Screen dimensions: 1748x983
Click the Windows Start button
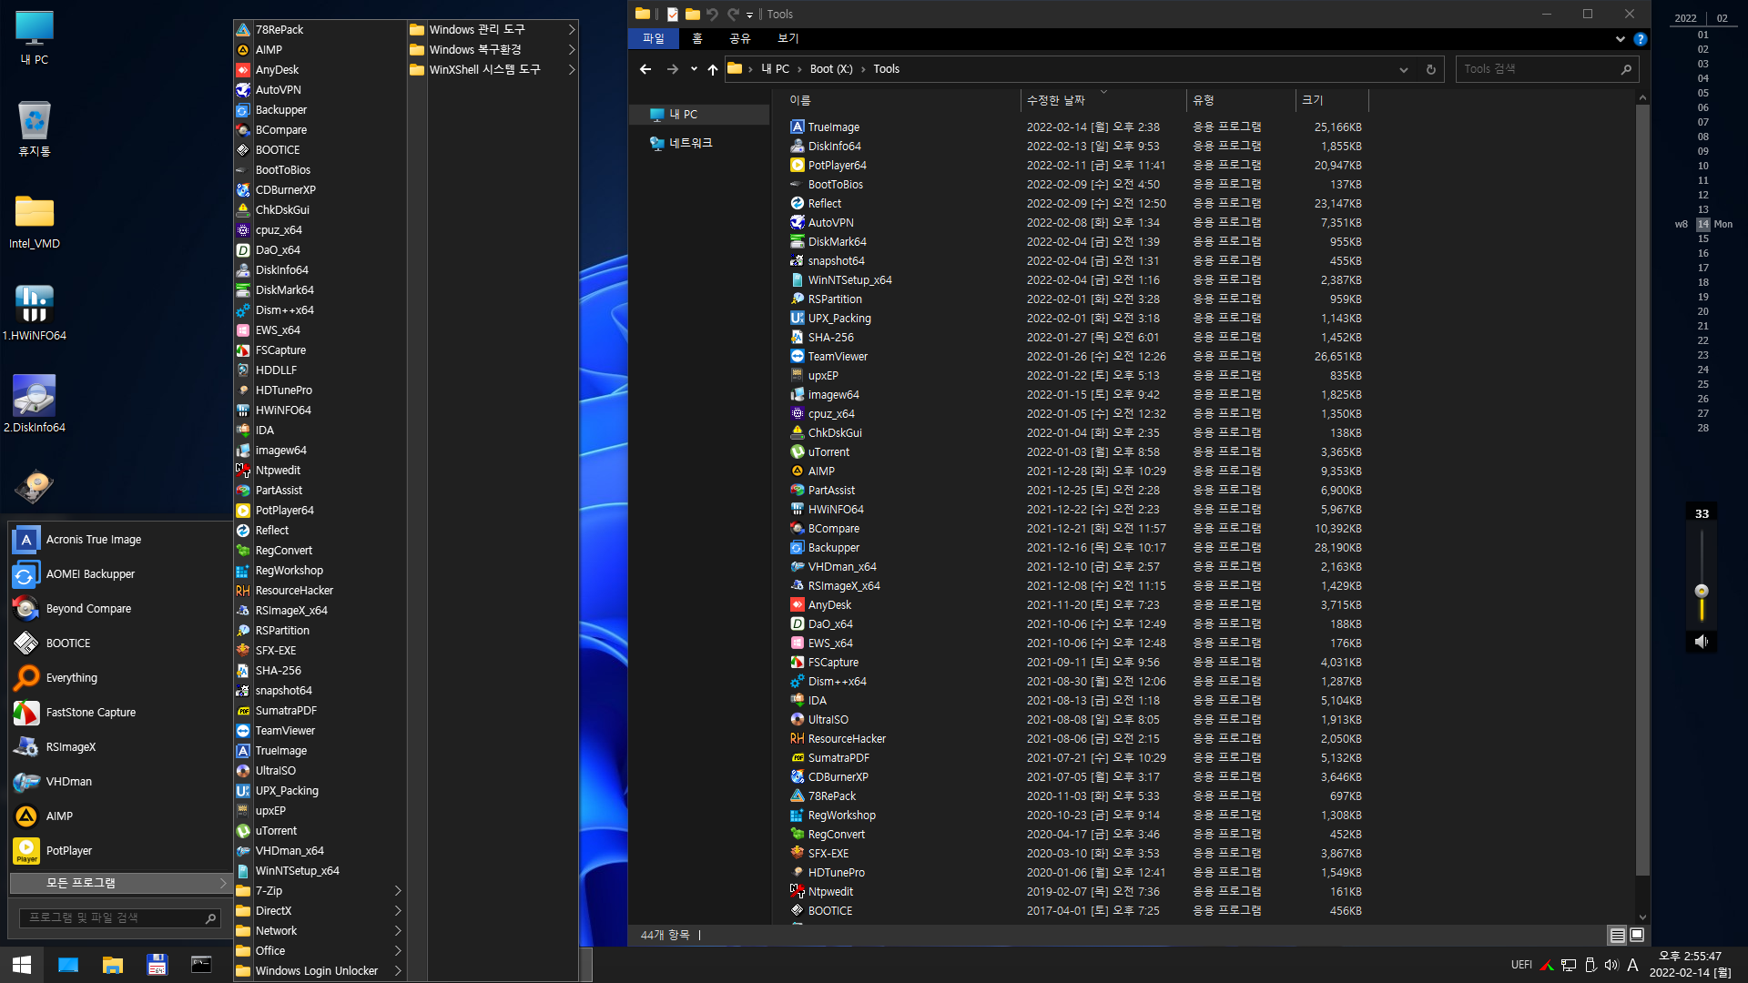22,965
